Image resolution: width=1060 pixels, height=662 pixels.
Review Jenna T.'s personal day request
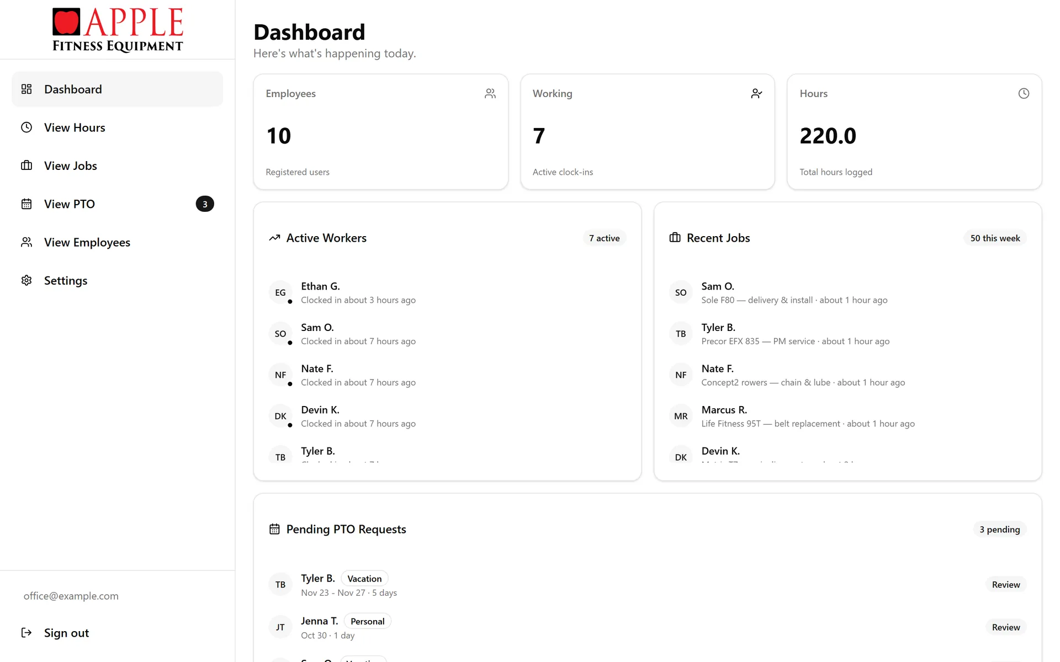(x=1005, y=627)
